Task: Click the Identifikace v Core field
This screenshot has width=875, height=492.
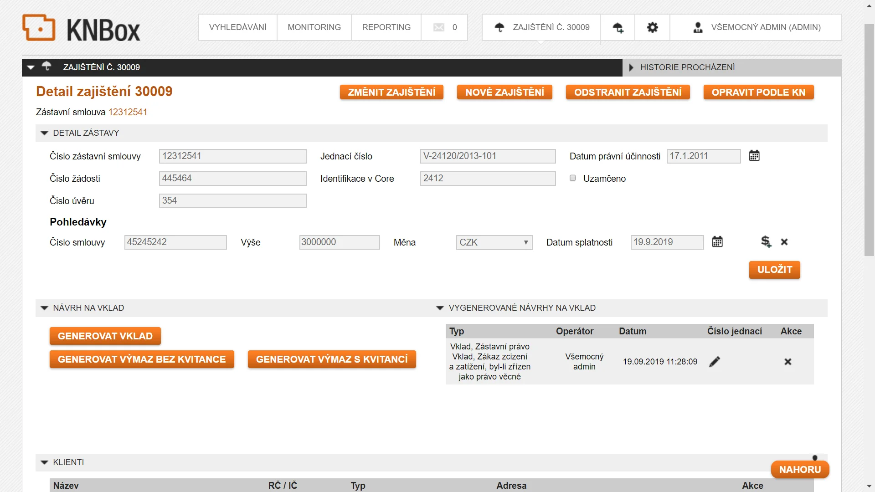Action: 488,178
